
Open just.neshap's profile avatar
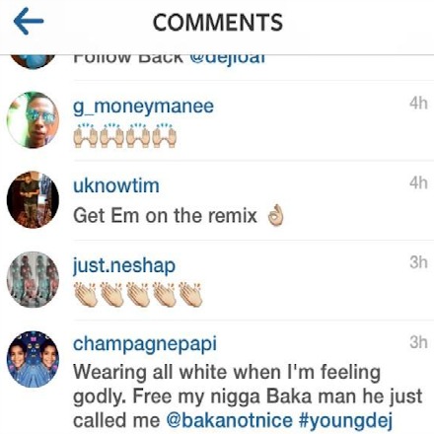33,279
